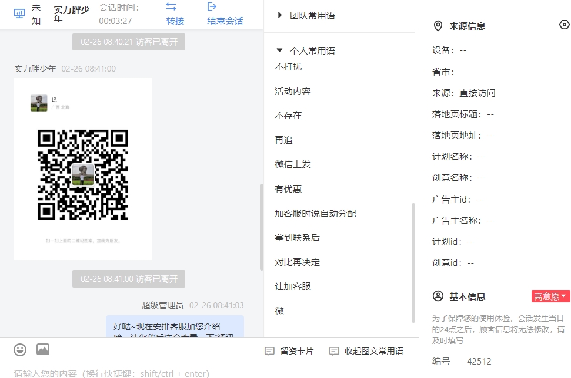Click the 落地页地址 field row

(x=463, y=136)
